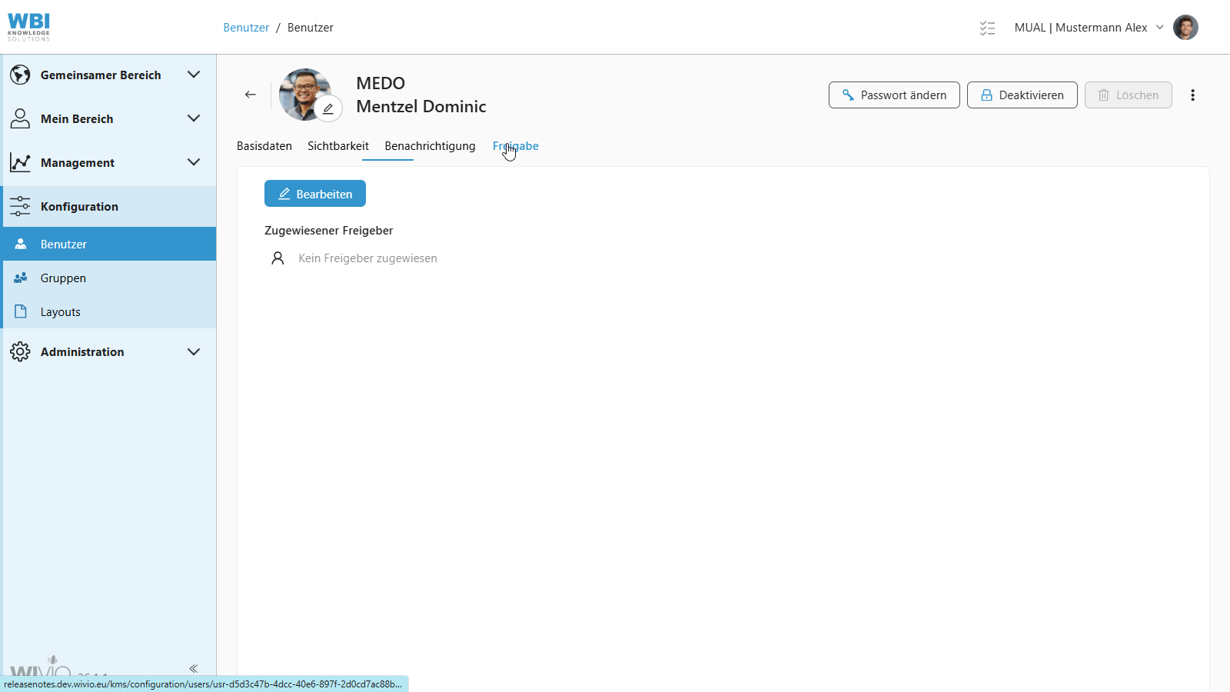This screenshot has height=692, width=1230.
Task: Open Gruppen in the sidebar
Action: pos(109,278)
